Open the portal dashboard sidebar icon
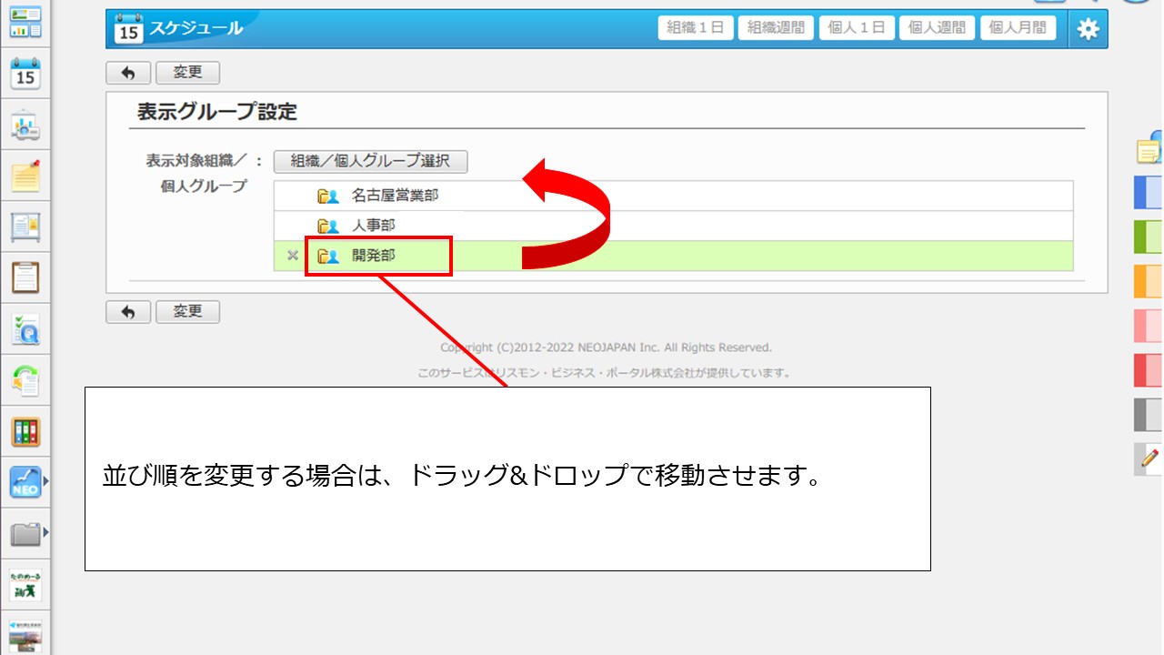 click(25, 22)
